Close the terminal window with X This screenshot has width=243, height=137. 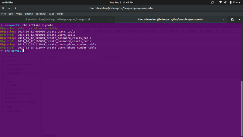3,8
